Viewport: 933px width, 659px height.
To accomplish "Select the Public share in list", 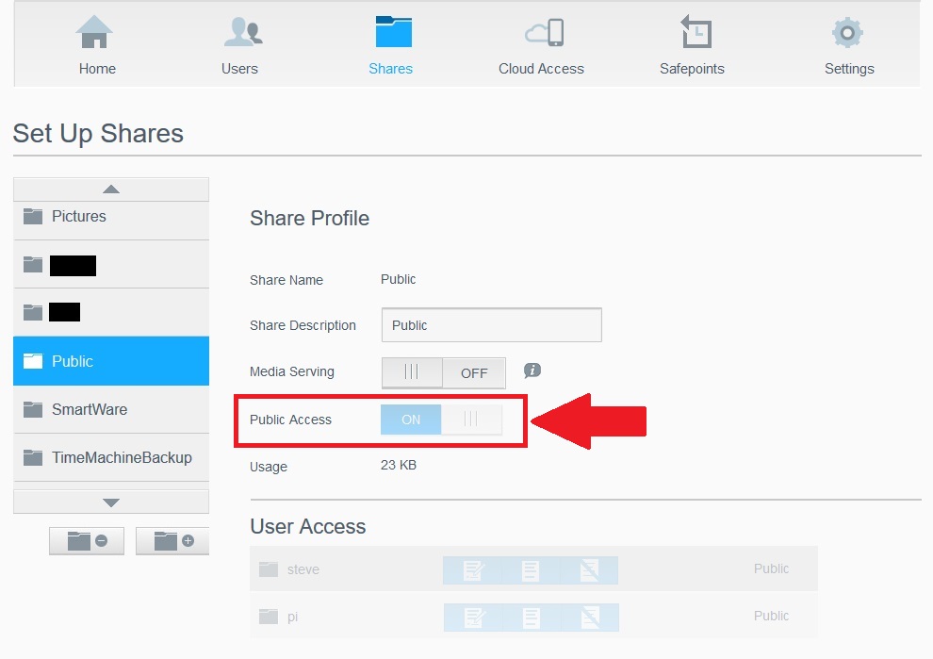I will [x=111, y=361].
